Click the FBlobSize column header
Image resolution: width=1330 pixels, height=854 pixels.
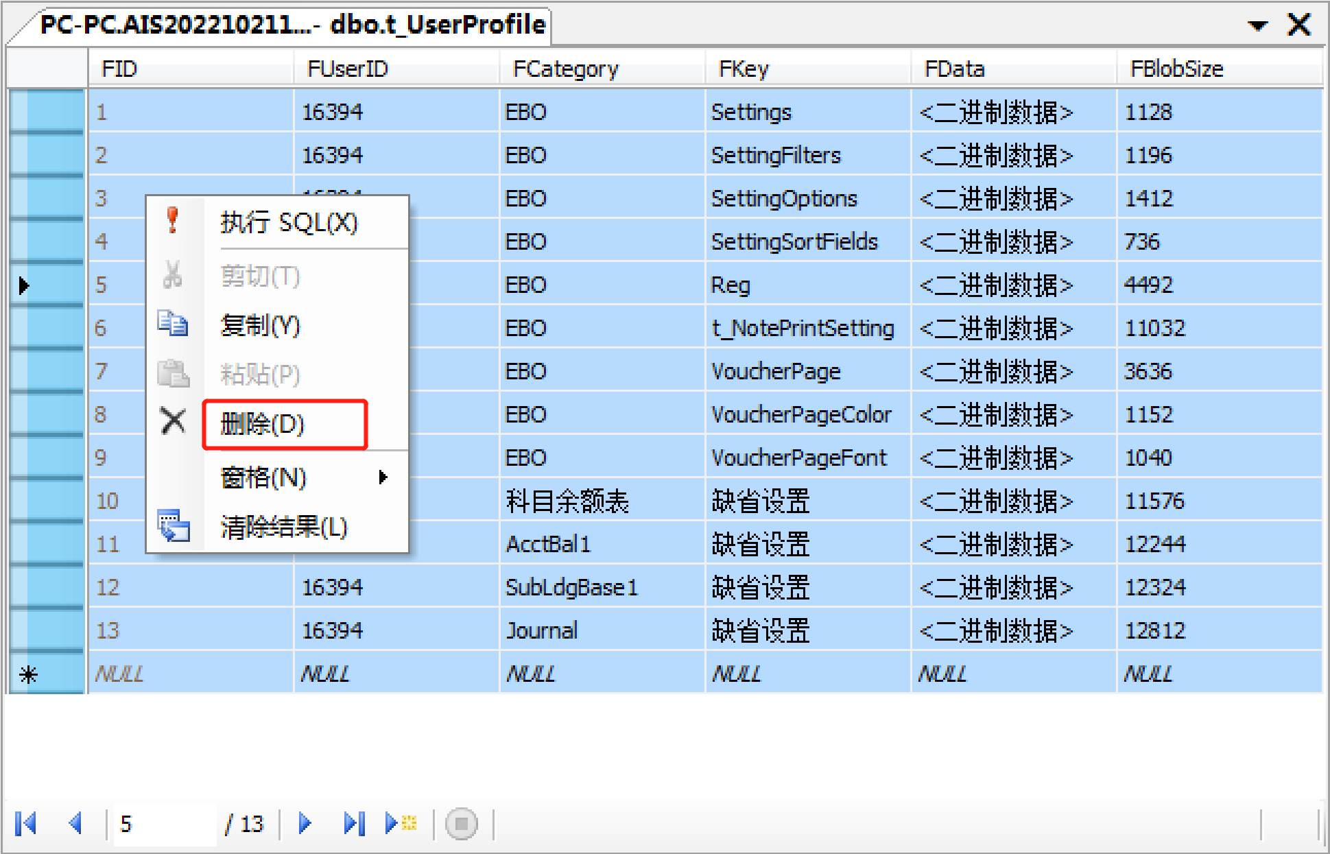coord(1176,69)
